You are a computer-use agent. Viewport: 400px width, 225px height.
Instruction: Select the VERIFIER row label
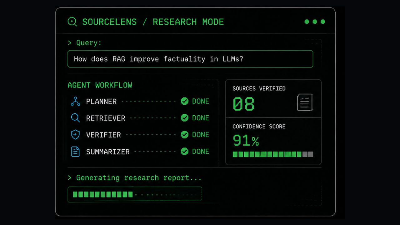[x=103, y=135]
